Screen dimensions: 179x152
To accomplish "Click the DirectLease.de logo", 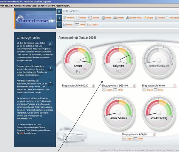I will [35, 21].
